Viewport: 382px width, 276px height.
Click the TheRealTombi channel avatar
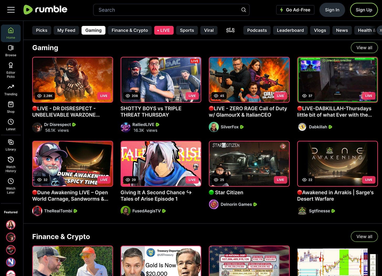pyautogui.click(x=37, y=211)
